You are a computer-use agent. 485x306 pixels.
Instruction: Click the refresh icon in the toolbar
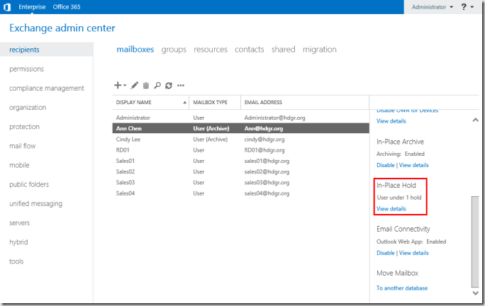tap(169, 85)
